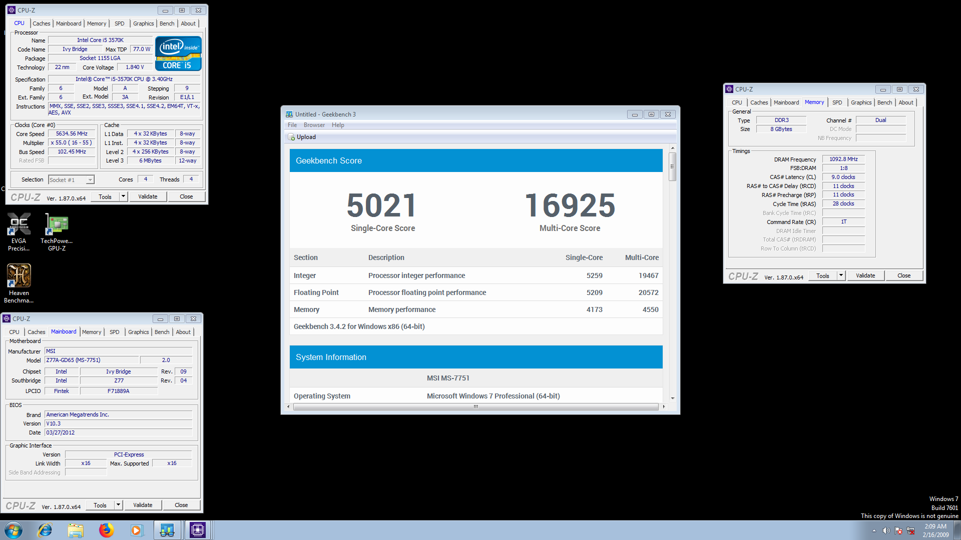Click Show desktop button on taskbar
961x540 pixels.
pyautogui.click(x=957, y=530)
